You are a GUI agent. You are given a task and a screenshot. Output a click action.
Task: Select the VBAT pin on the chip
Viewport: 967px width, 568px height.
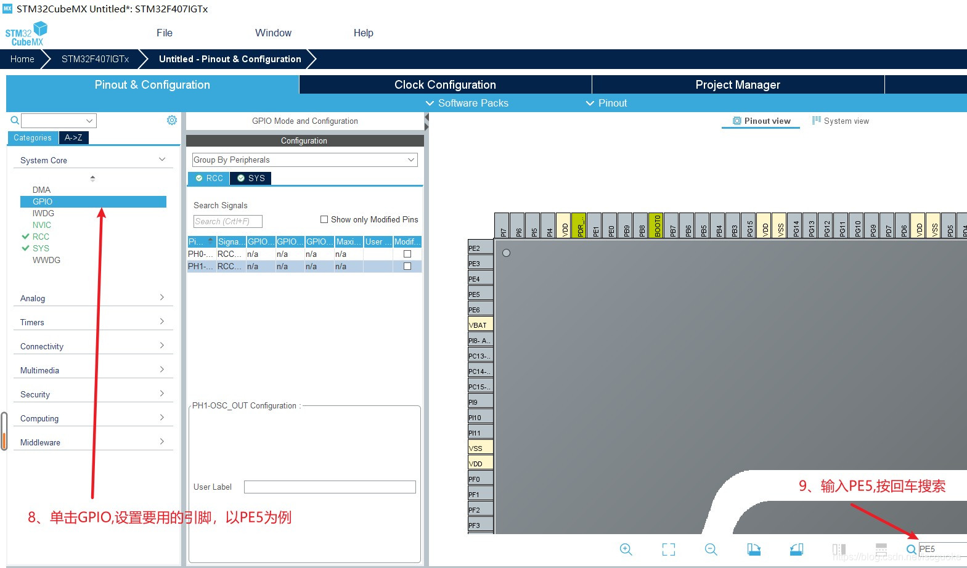(481, 325)
